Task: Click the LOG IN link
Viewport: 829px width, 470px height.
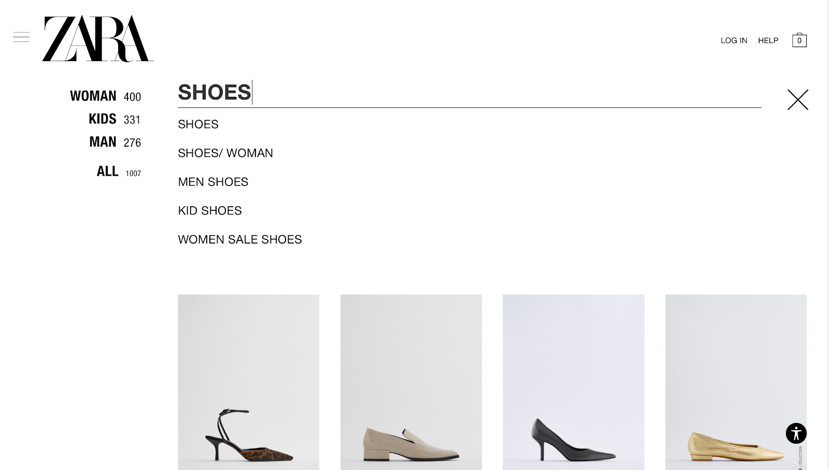Action: [x=733, y=40]
